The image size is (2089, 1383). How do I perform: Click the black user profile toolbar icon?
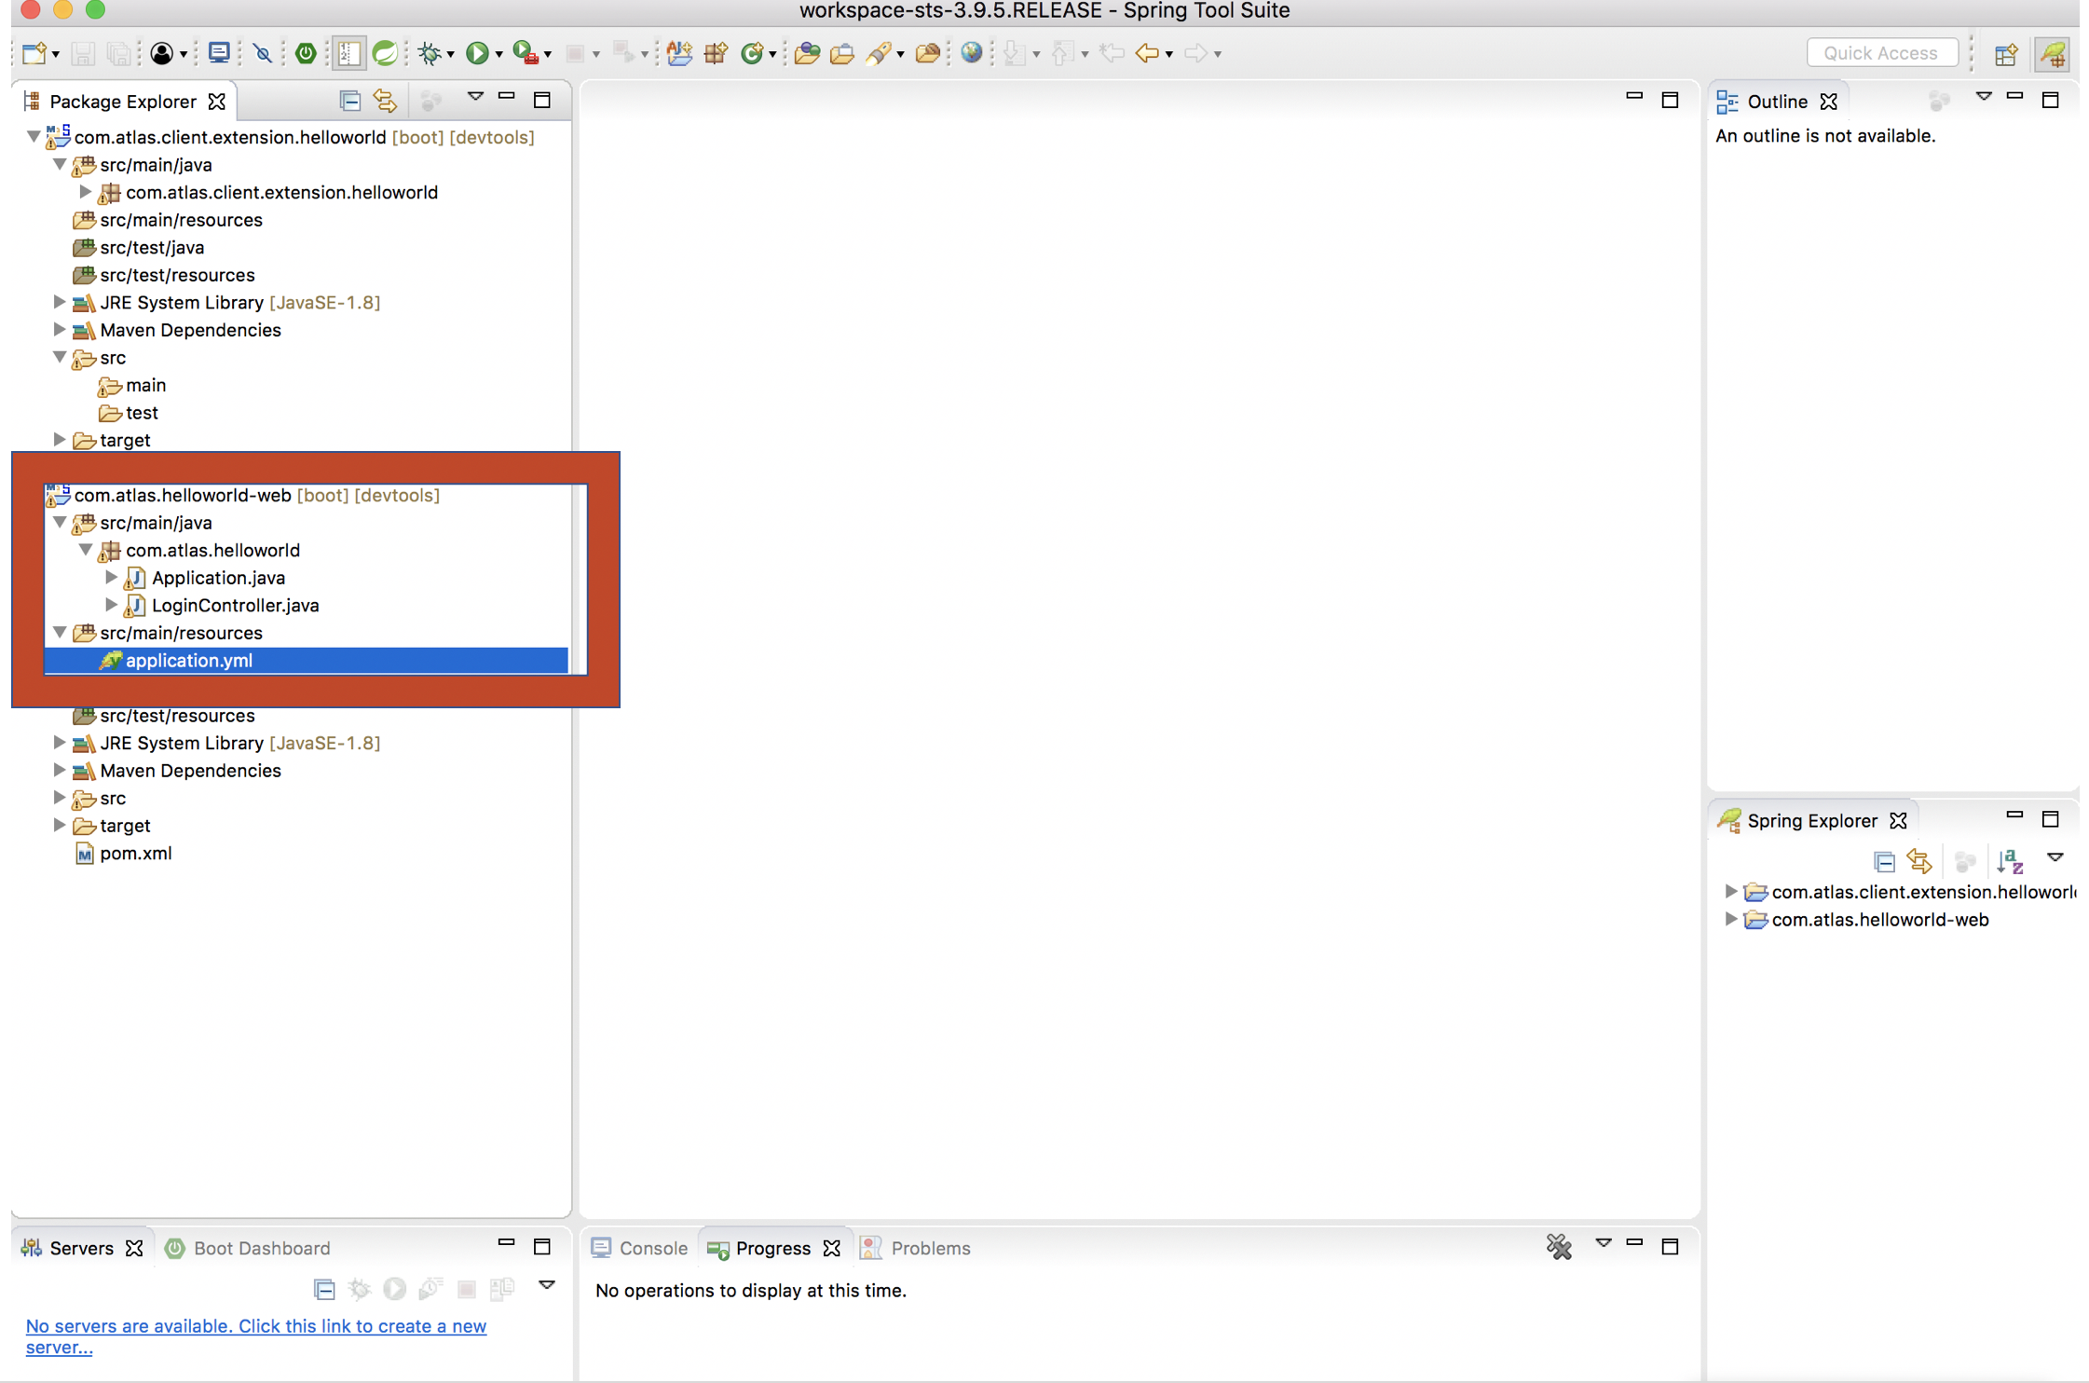click(161, 53)
